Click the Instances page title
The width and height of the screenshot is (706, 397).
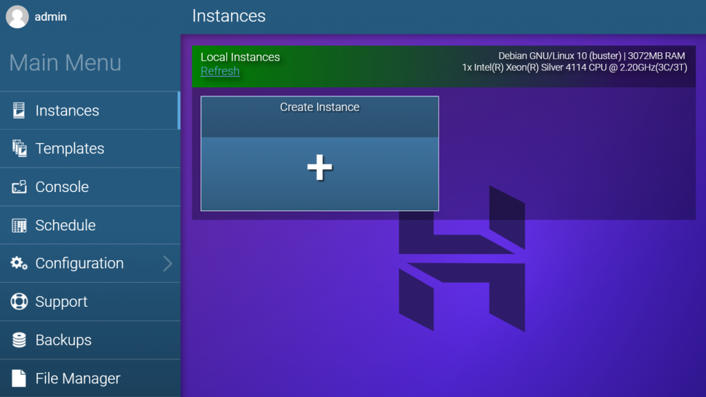pos(229,16)
